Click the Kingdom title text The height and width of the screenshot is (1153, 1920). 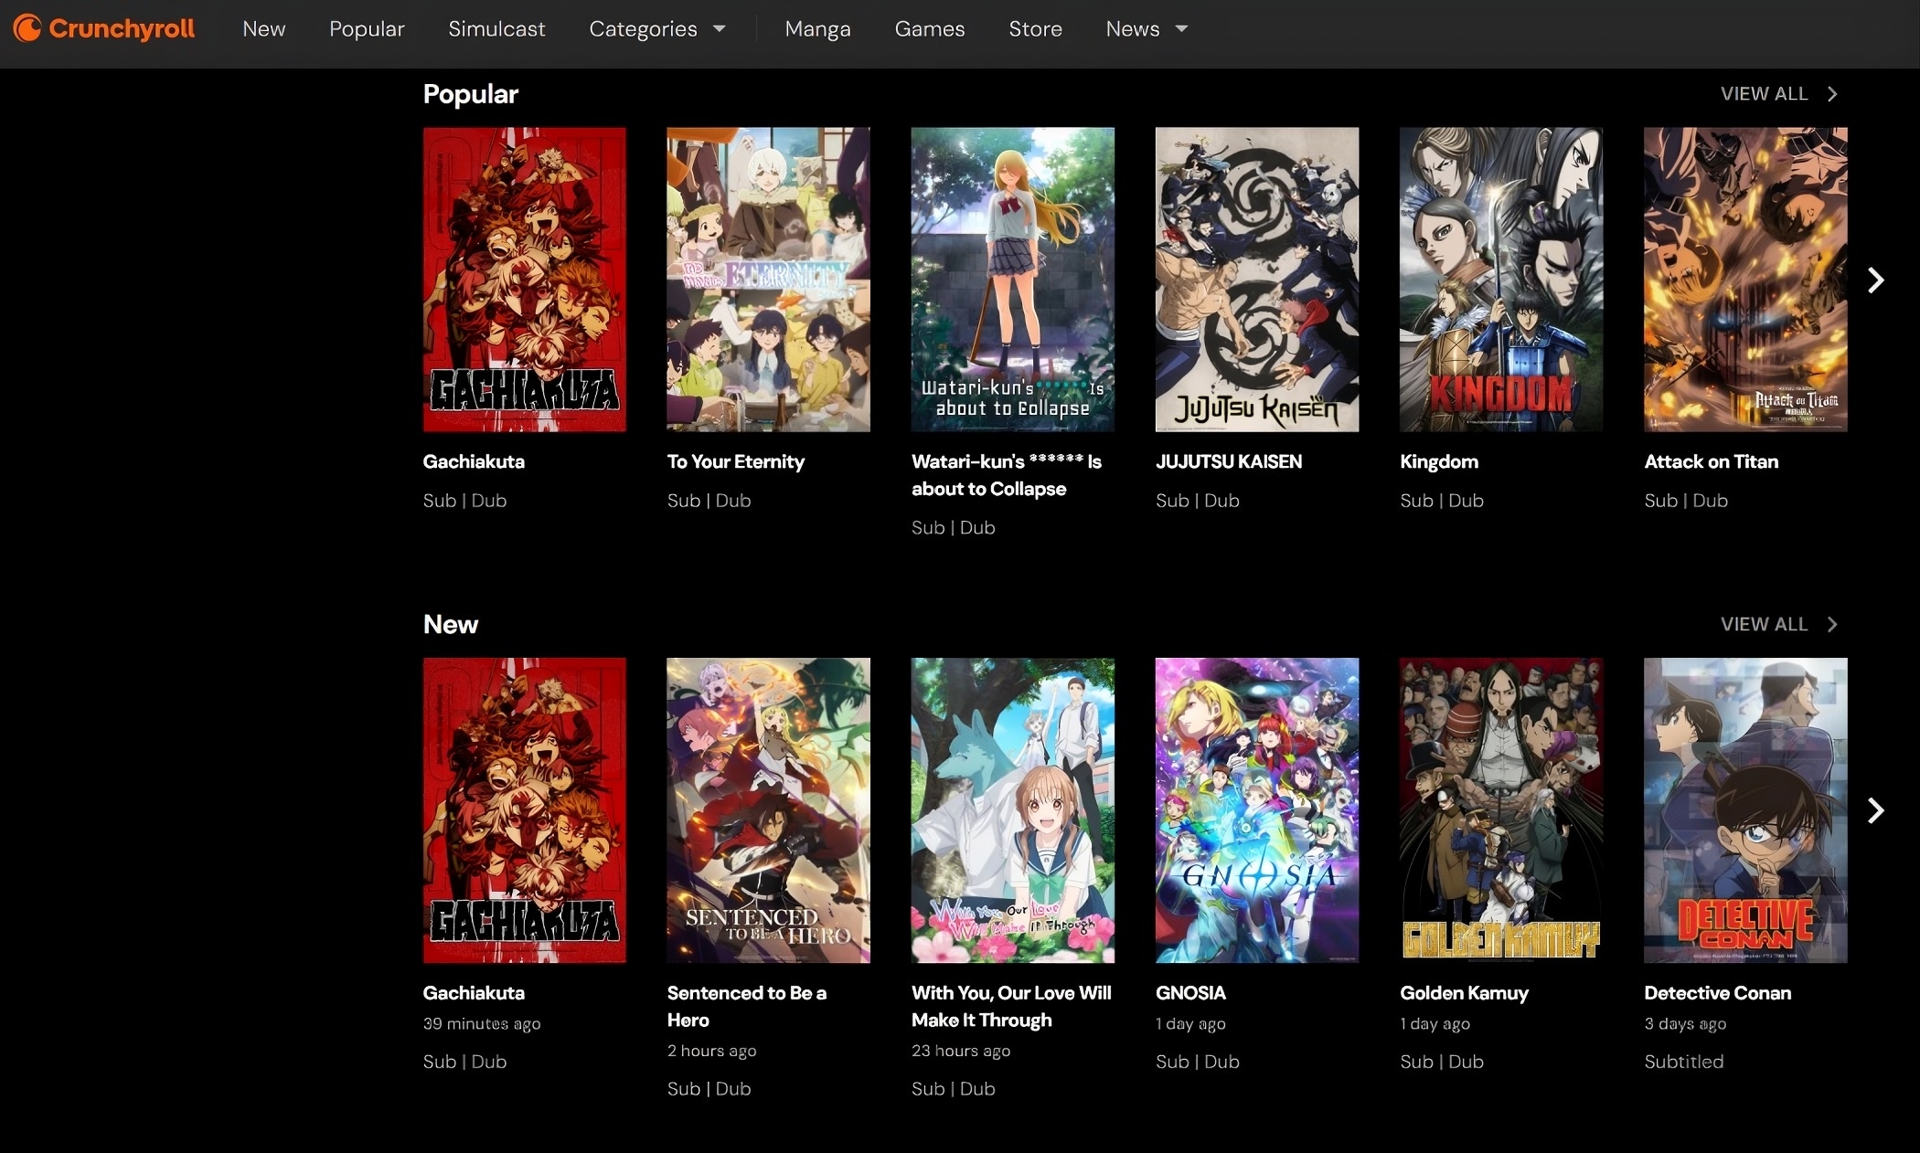1439,462
